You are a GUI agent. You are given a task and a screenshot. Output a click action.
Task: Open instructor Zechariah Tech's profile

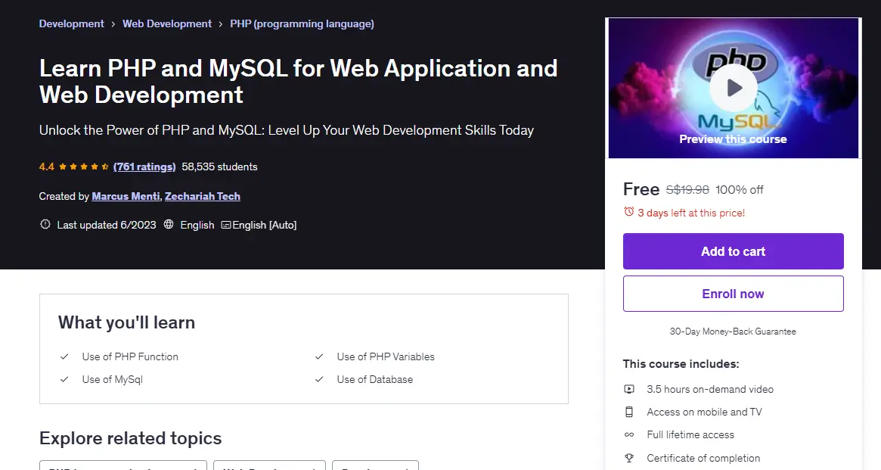coord(202,196)
